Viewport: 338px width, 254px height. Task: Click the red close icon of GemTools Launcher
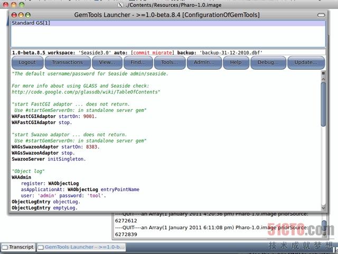point(14,15)
